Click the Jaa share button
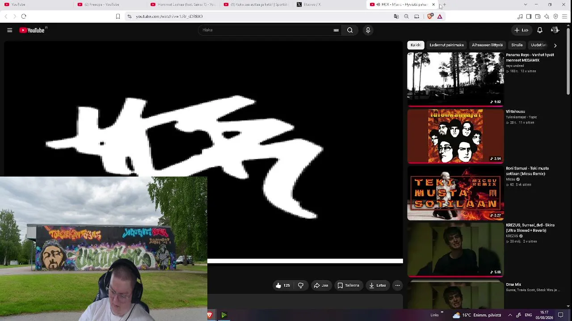 click(x=321, y=285)
